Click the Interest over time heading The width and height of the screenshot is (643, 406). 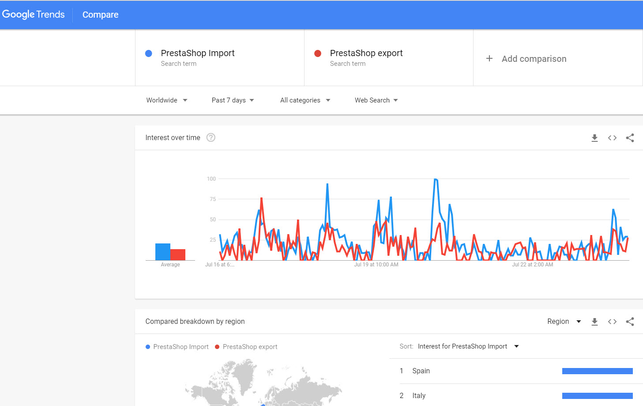pyautogui.click(x=173, y=138)
